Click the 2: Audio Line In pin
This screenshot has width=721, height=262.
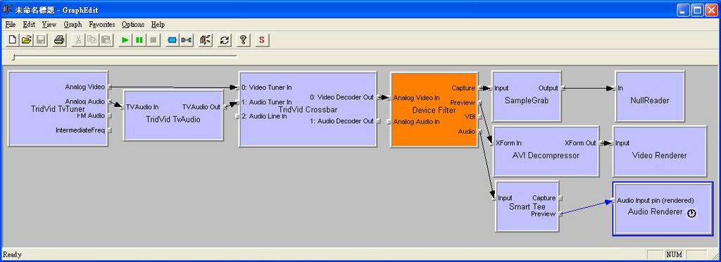pyautogui.click(x=237, y=116)
